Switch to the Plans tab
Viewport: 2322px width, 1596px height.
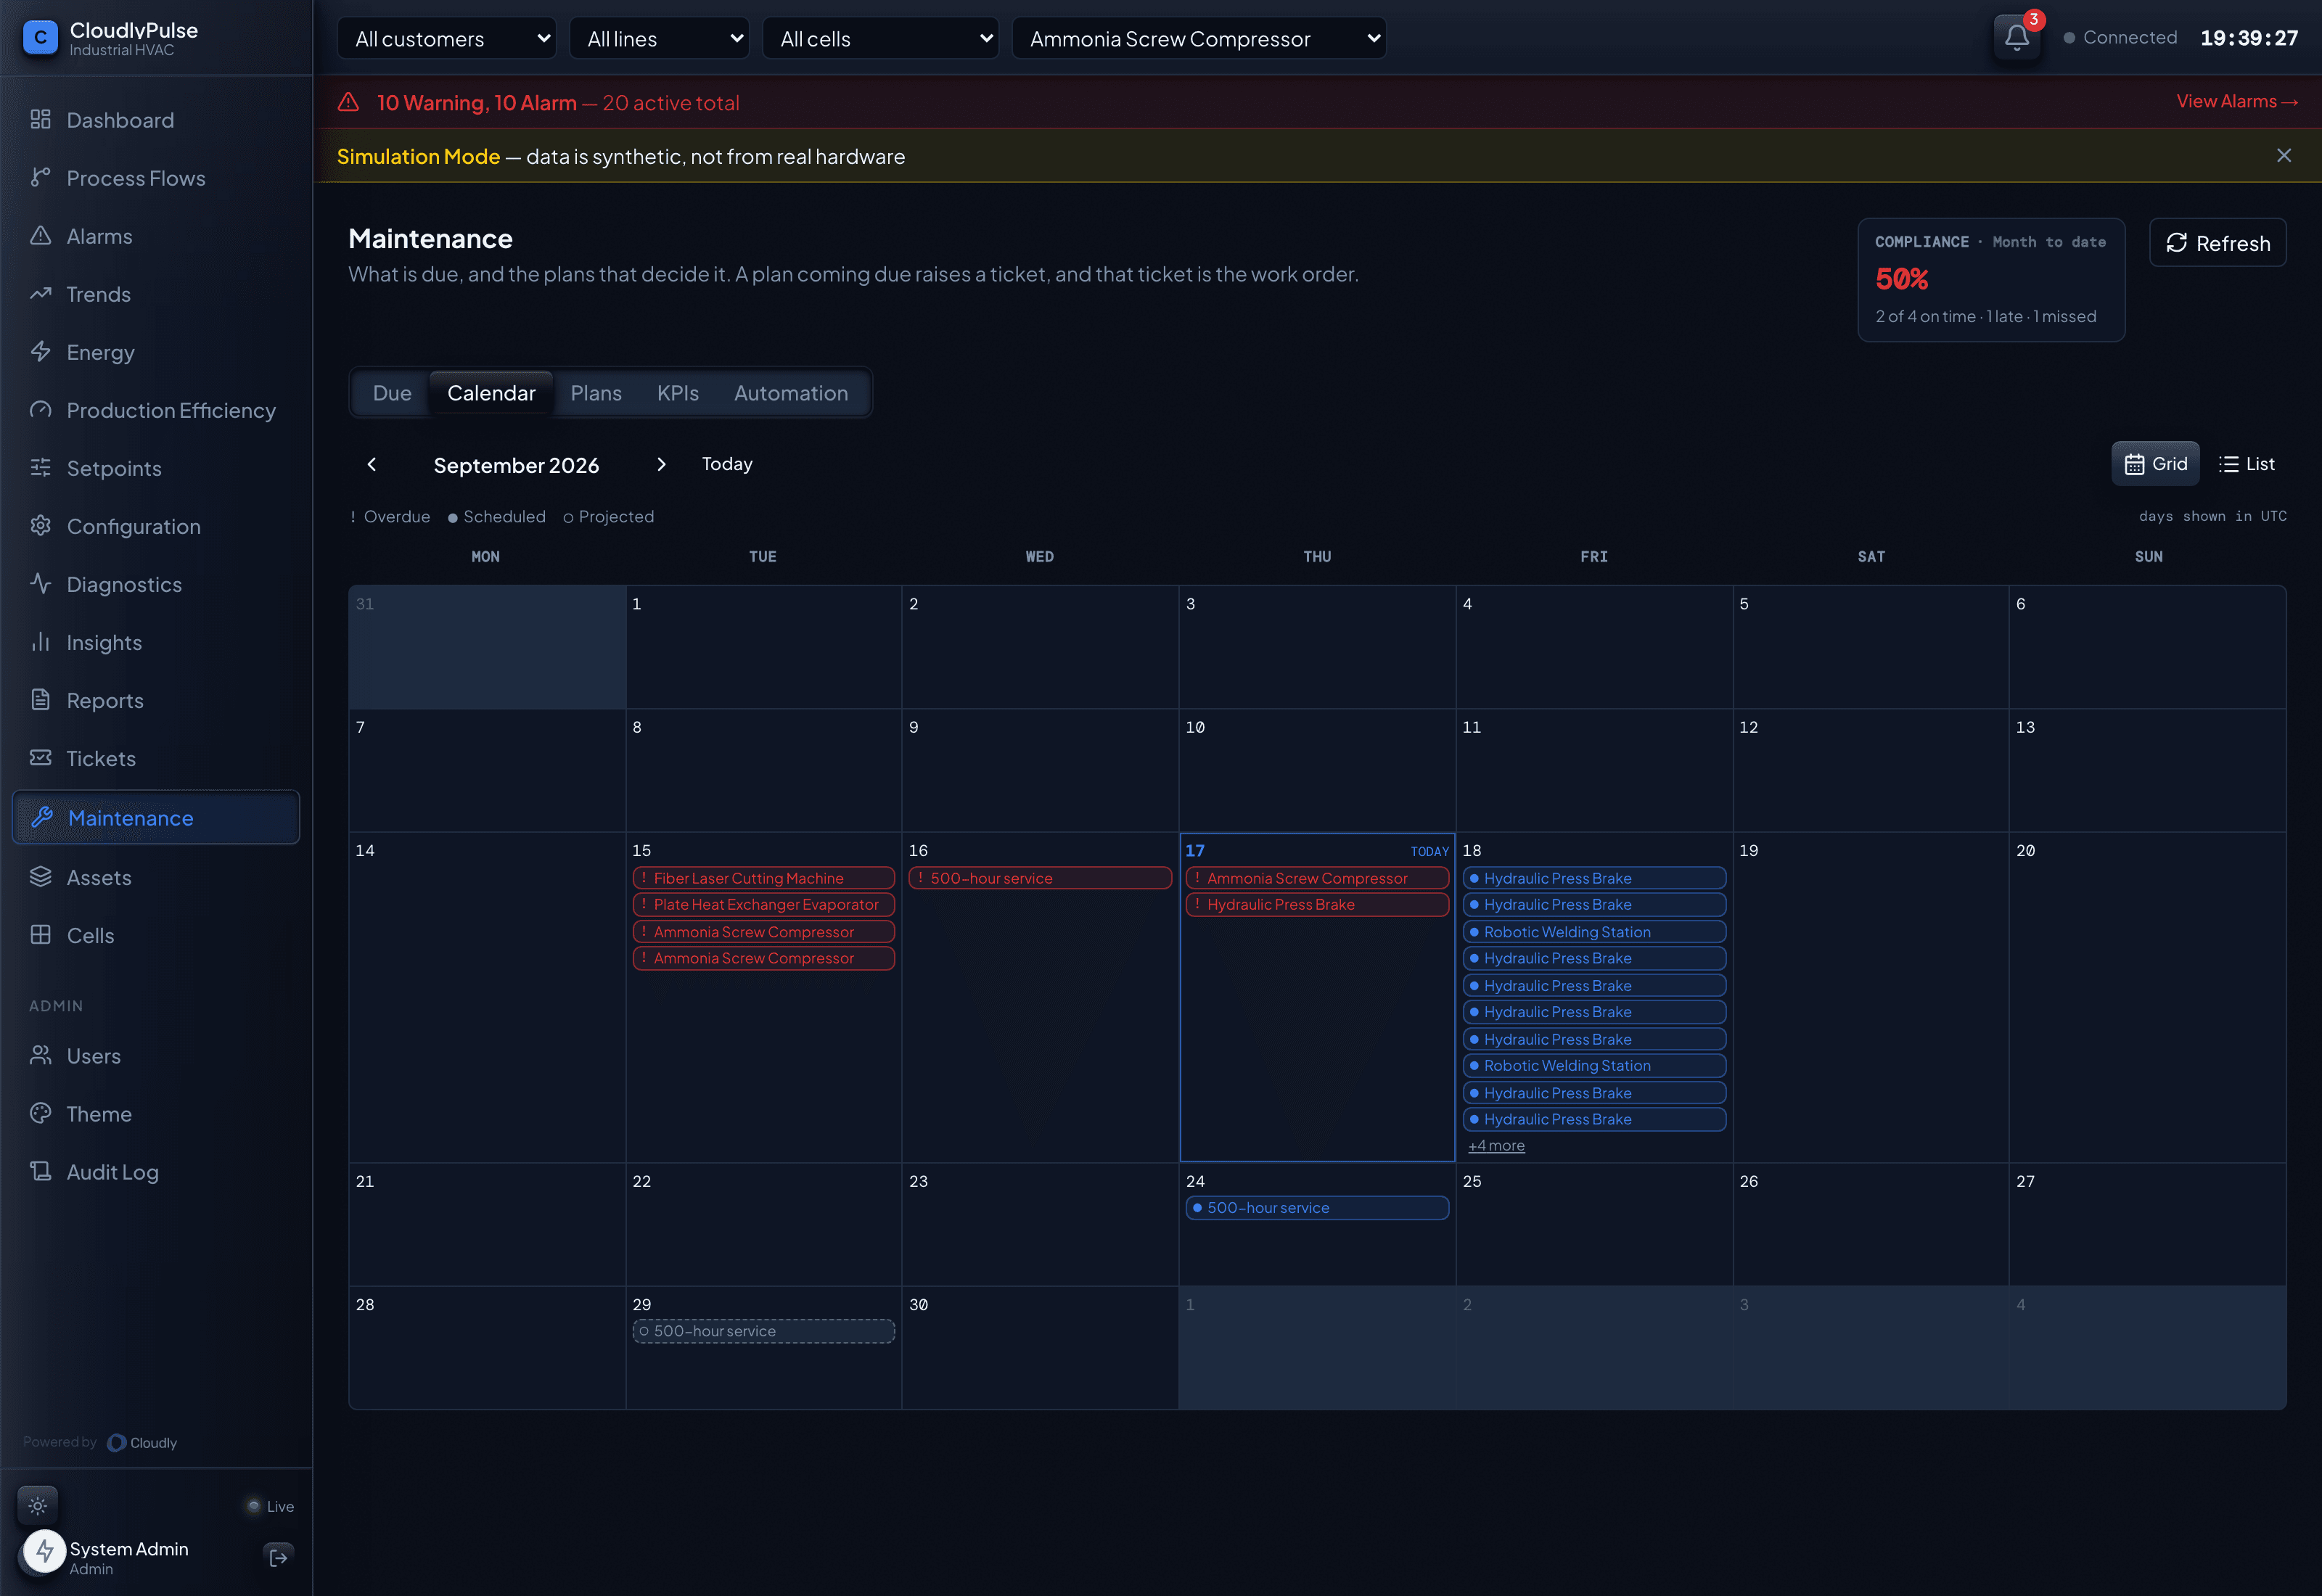tap(596, 393)
